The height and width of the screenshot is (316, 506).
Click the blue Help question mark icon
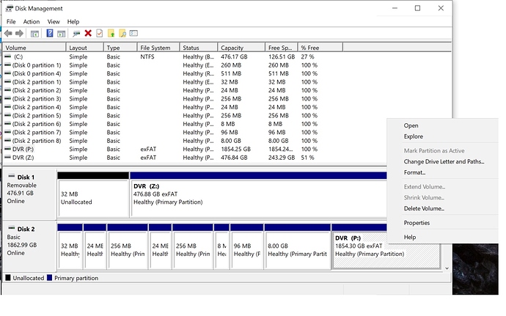tap(51, 33)
